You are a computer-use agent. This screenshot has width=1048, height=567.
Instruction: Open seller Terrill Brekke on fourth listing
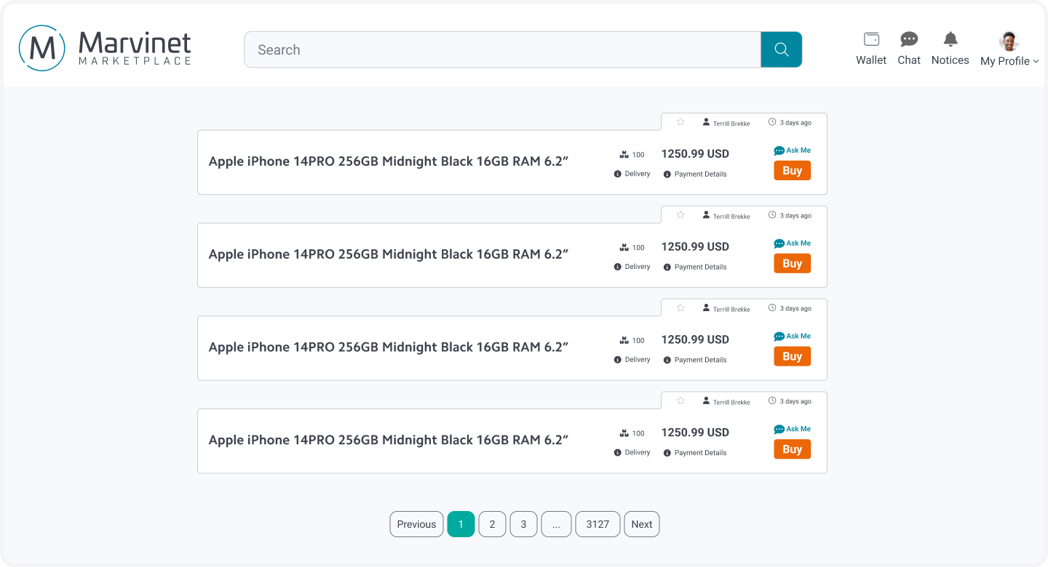(726, 401)
